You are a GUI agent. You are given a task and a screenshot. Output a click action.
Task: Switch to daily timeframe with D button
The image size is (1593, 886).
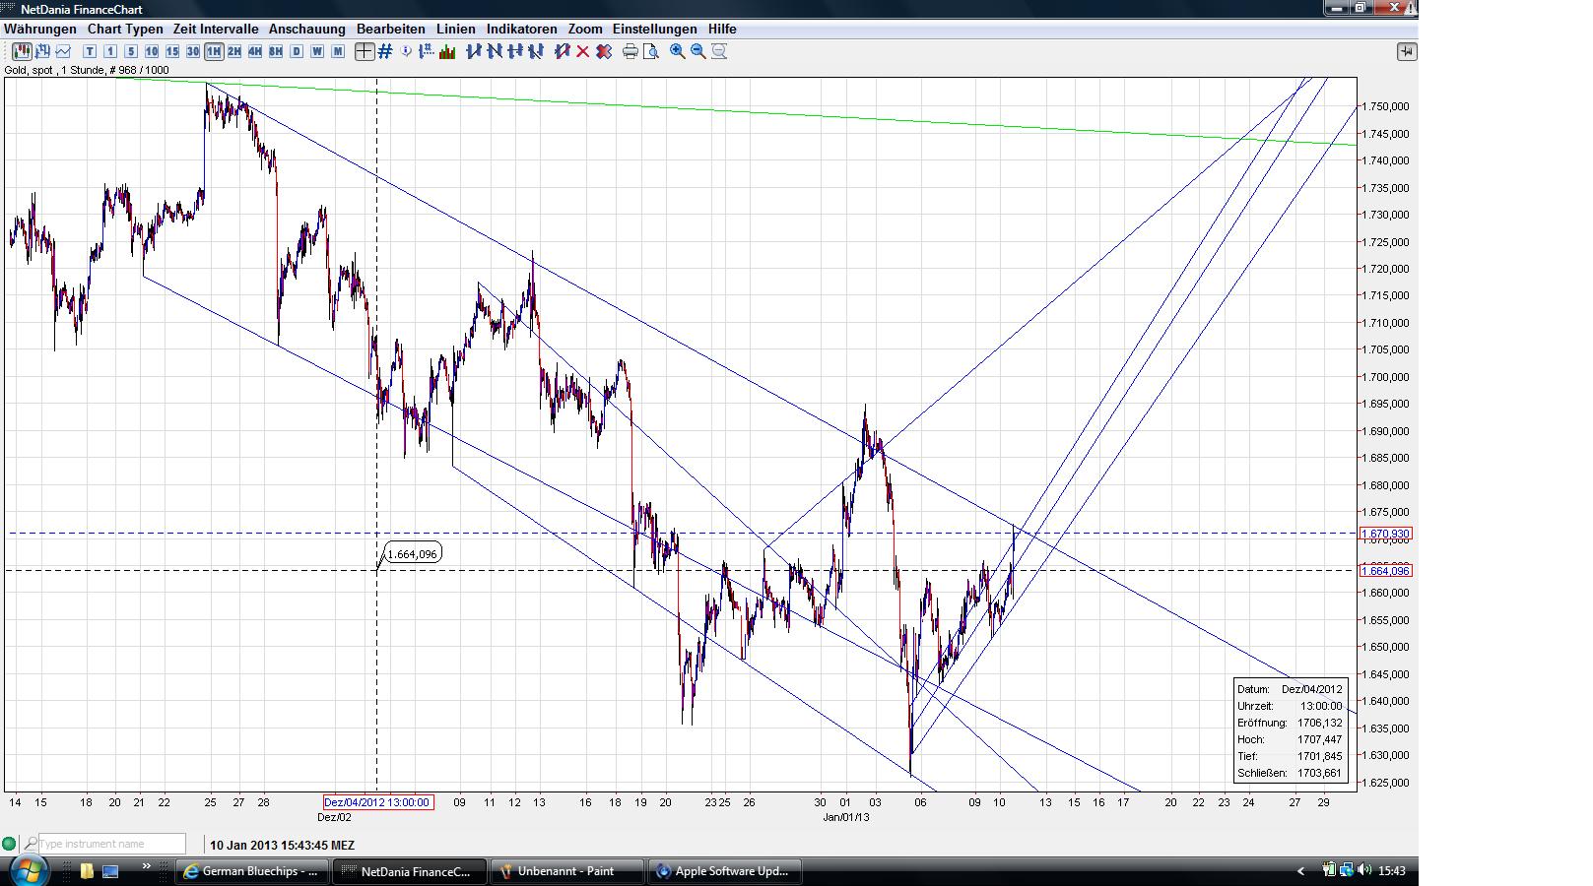(x=294, y=51)
